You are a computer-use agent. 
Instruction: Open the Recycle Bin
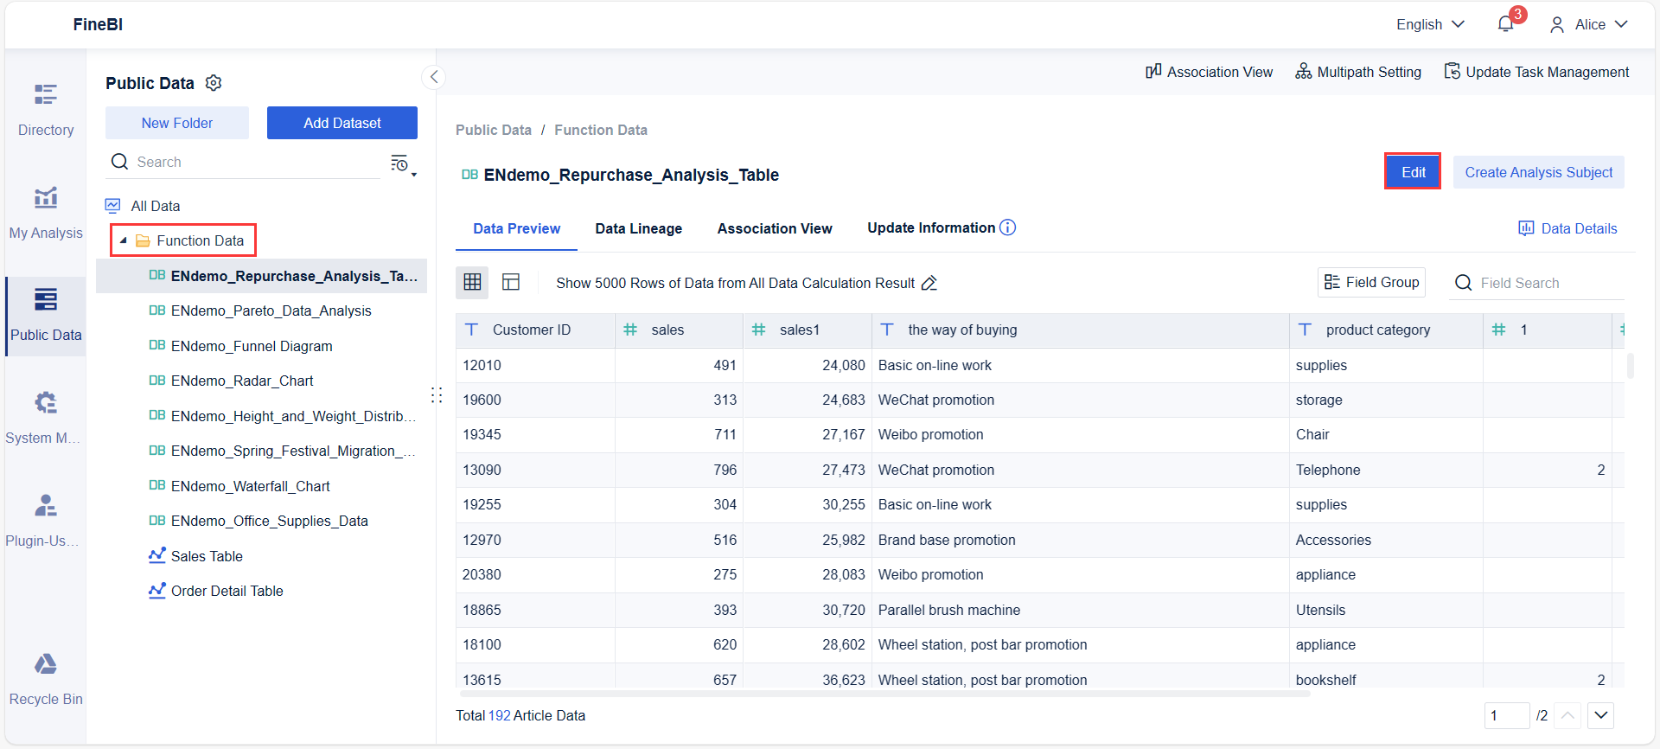coord(46,680)
